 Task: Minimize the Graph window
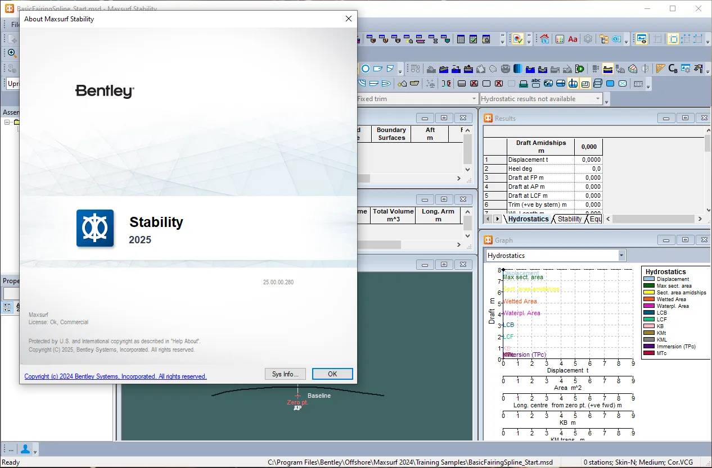[666, 240]
